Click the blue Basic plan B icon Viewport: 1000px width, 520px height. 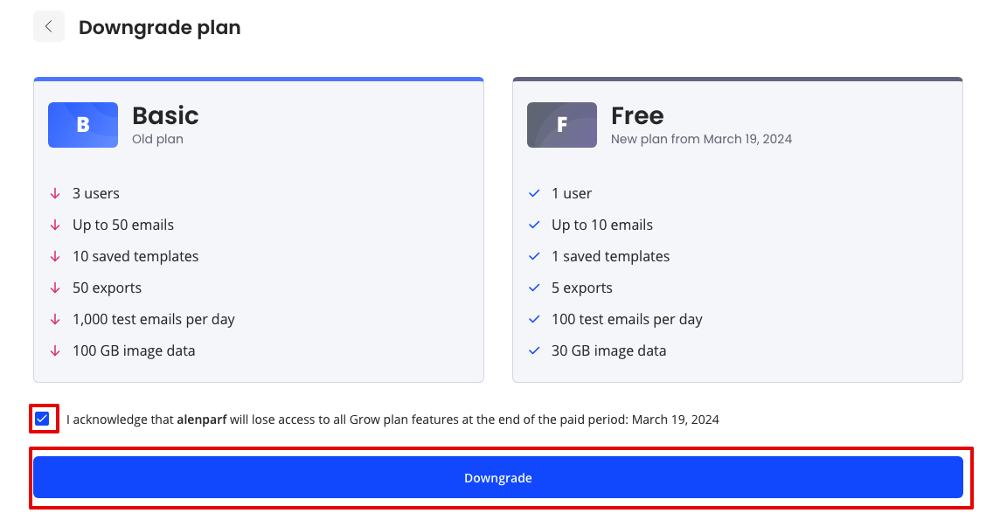[83, 125]
